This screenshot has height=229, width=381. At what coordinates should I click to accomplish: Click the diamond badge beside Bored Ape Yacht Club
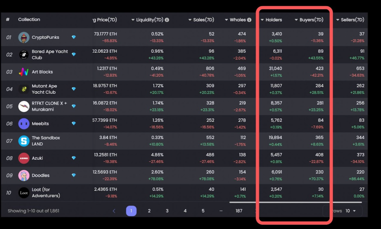pyautogui.click(x=74, y=54)
